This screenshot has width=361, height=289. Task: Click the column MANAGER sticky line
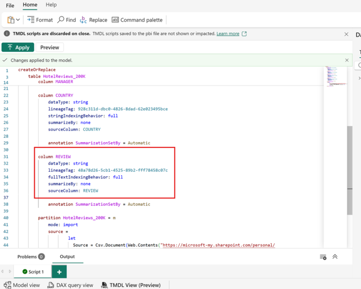[56, 82]
